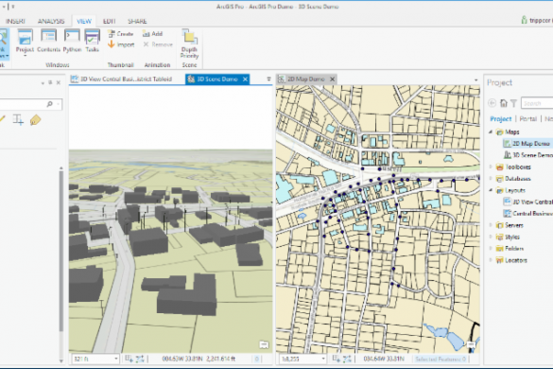The height and width of the screenshot is (369, 553).
Task: Click the home icon in Project pane
Action: pos(503,103)
